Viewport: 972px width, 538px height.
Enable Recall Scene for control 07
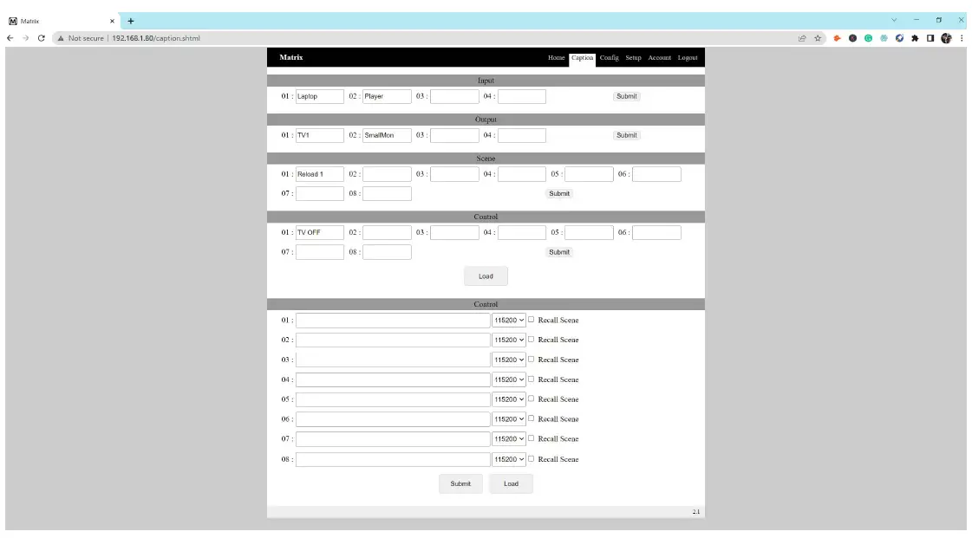point(532,438)
